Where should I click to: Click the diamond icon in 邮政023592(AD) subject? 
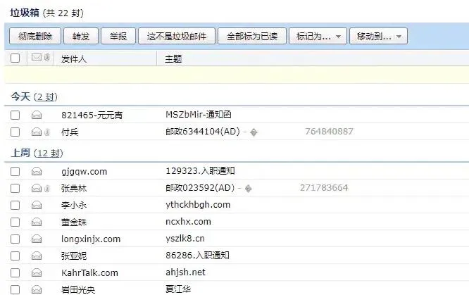pos(249,189)
